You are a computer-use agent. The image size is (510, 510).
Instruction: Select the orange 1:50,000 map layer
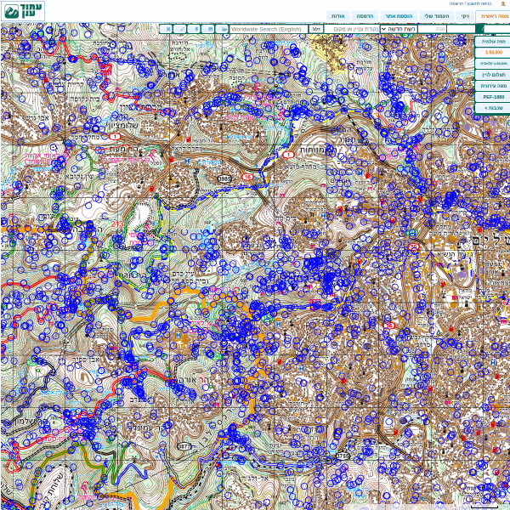(493, 53)
